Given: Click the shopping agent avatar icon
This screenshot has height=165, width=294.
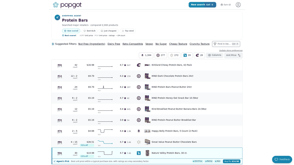Looking at the screenshot, I should 57,17.
